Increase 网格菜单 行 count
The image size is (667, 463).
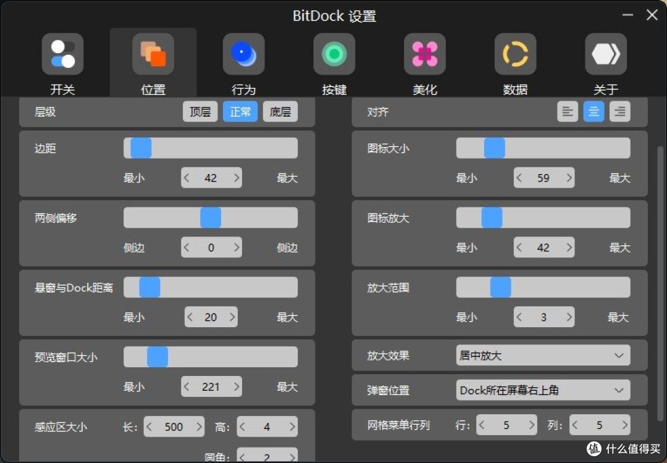click(x=532, y=425)
